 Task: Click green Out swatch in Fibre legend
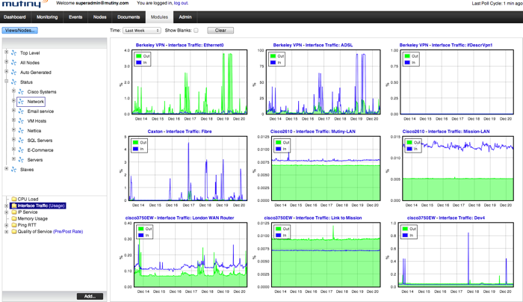pos(136,143)
